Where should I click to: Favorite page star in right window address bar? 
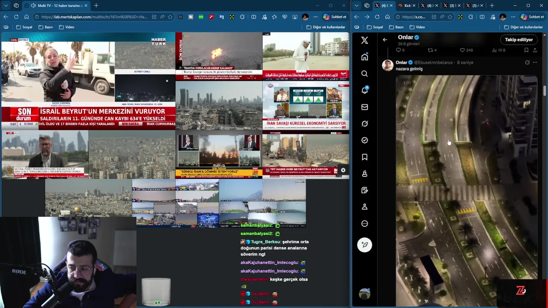[x=450, y=17]
